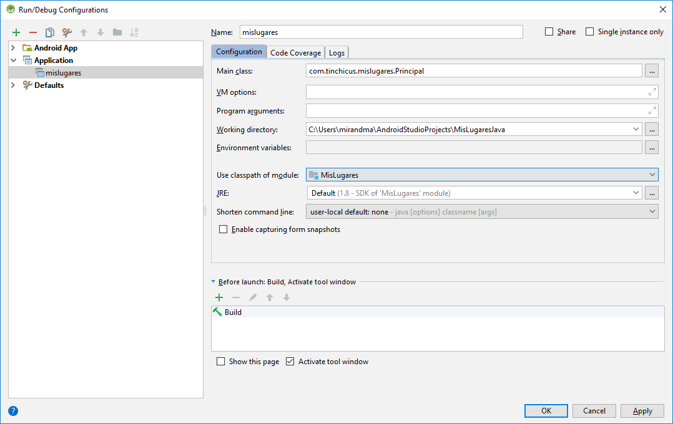The width and height of the screenshot is (673, 424).
Task: Click the Program arguments input field
Action: 474,111
